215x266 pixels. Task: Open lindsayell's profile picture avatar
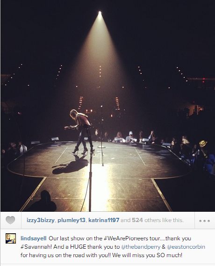tap(11, 238)
